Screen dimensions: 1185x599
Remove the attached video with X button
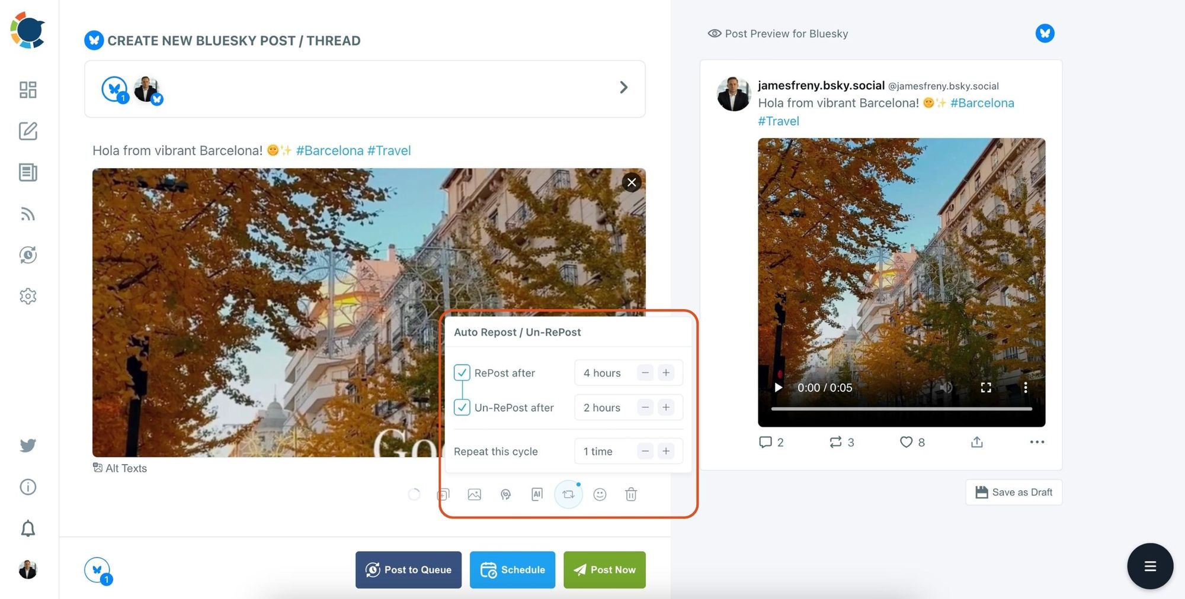click(632, 182)
